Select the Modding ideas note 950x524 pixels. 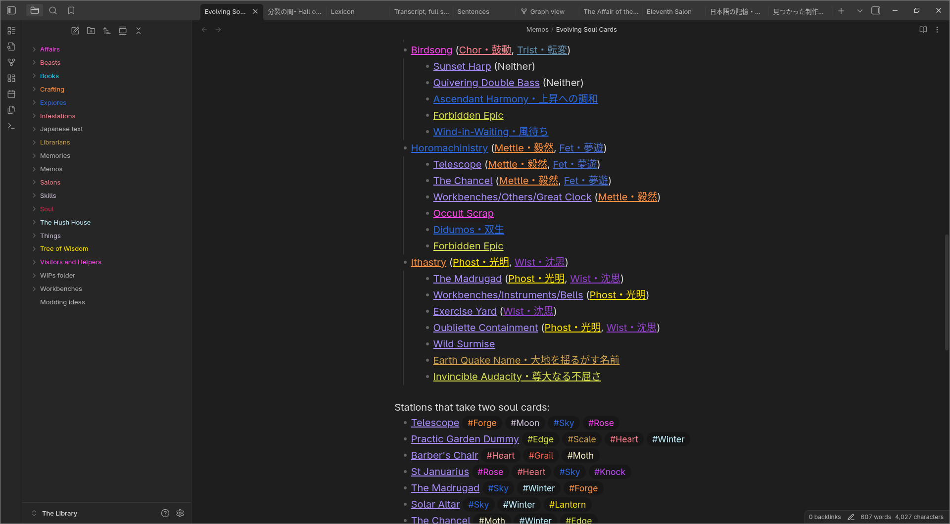pos(62,302)
